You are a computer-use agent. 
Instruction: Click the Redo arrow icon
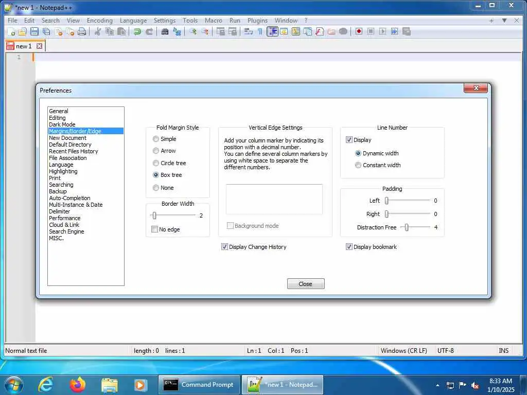[x=149, y=31]
